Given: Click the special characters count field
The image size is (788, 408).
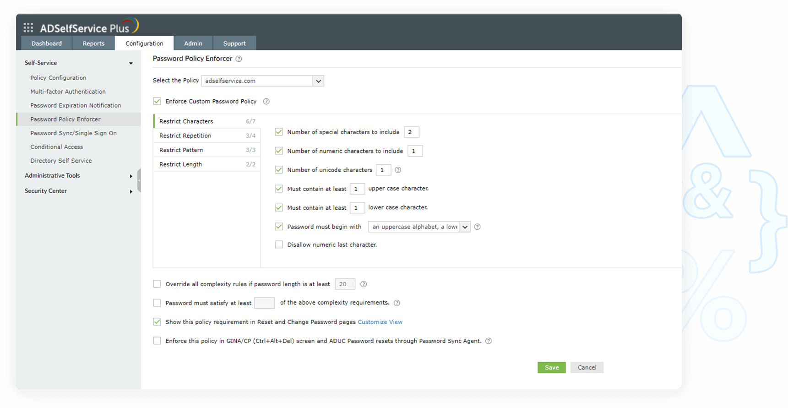Looking at the screenshot, I should coord(411,132).
